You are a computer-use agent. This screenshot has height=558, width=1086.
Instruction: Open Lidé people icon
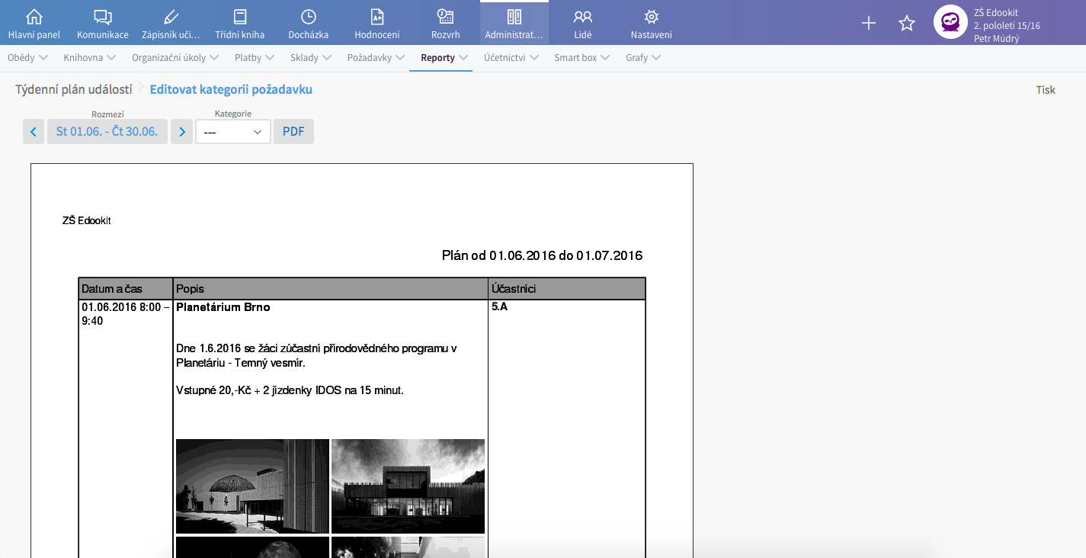[x=583, y=17]
